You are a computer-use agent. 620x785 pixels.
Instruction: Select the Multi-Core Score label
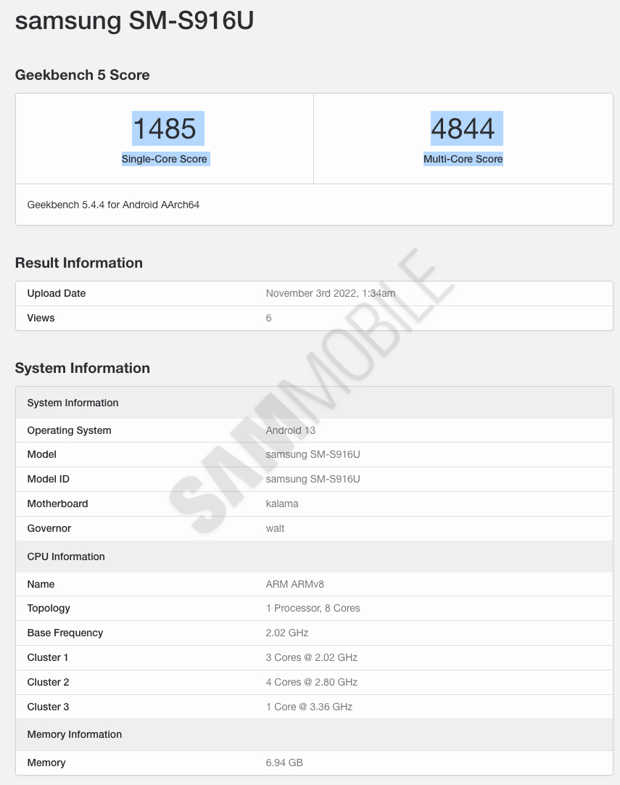click(463, 159)
